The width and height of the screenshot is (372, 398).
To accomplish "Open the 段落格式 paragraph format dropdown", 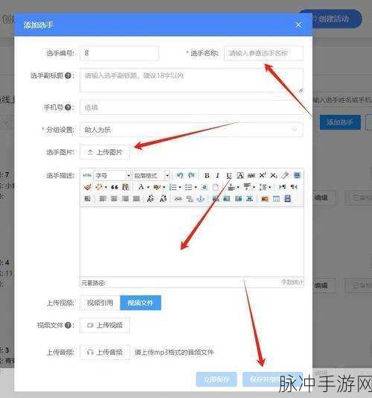I will pyautogui.click(x=151, y=175).
